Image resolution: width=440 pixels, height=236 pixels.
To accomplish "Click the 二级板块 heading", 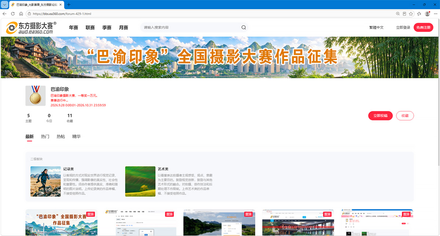I will tap(36, 159).
